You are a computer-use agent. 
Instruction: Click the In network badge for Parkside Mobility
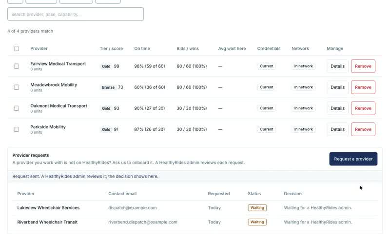303,129
